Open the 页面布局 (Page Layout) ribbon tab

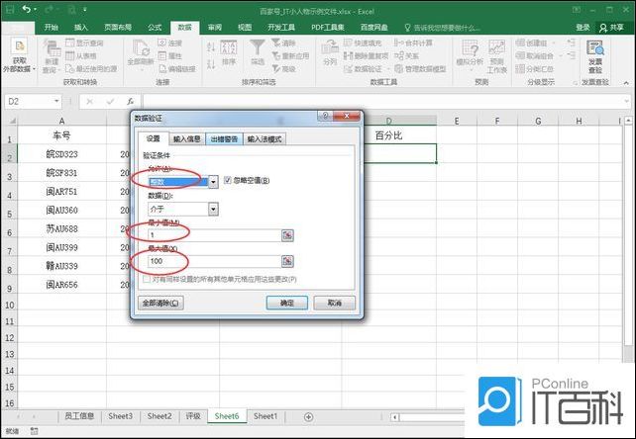point(118,27)
